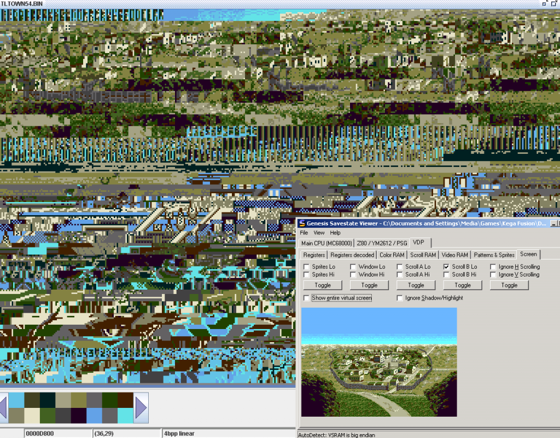Tick the Ignore Shadow/Highlight option
This screenshot has width=560, height=438.
point(400,298)
